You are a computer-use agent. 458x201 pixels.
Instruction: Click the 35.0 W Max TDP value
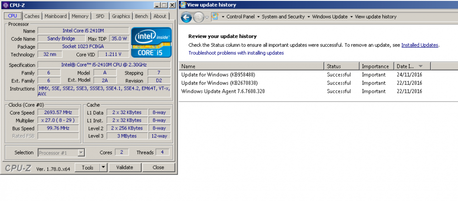[x=119, y=38]
